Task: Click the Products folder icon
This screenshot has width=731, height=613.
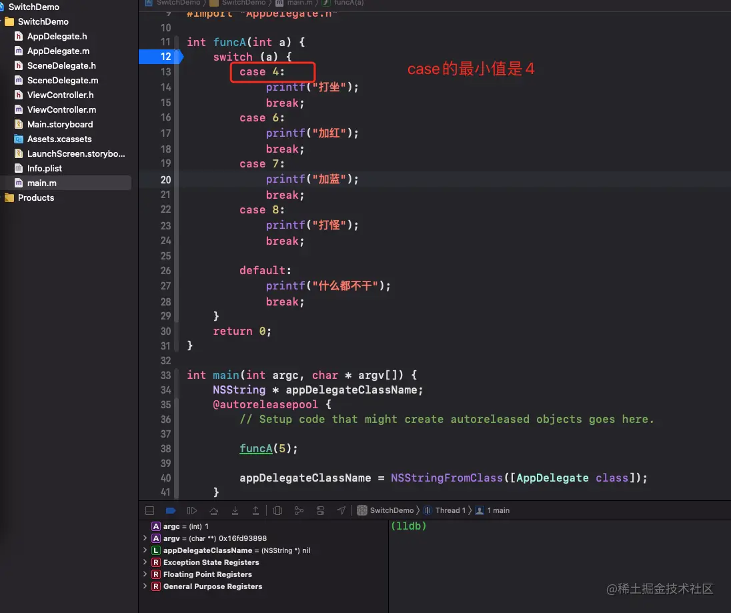Action: click(9, 197)
